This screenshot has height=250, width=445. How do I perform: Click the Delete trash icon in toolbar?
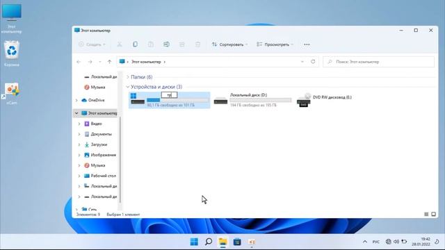point(197,44)
